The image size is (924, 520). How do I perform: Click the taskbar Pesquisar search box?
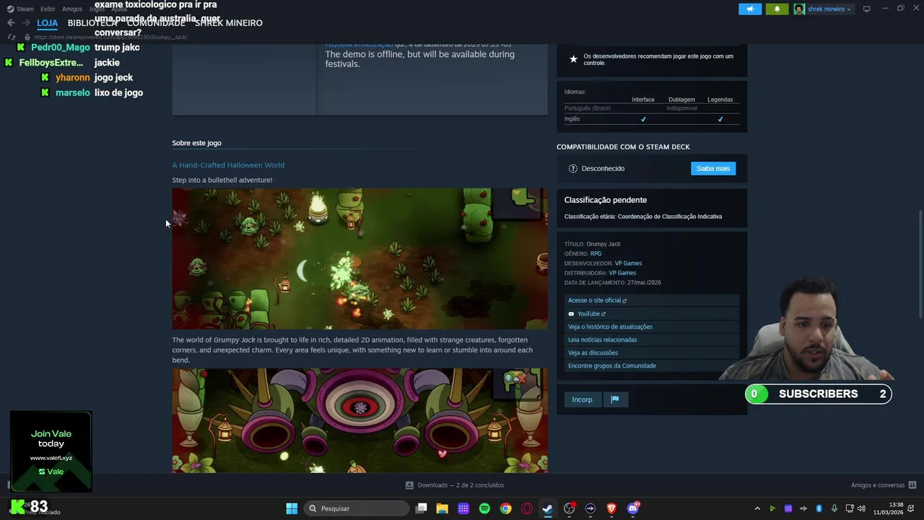point(357,508)
